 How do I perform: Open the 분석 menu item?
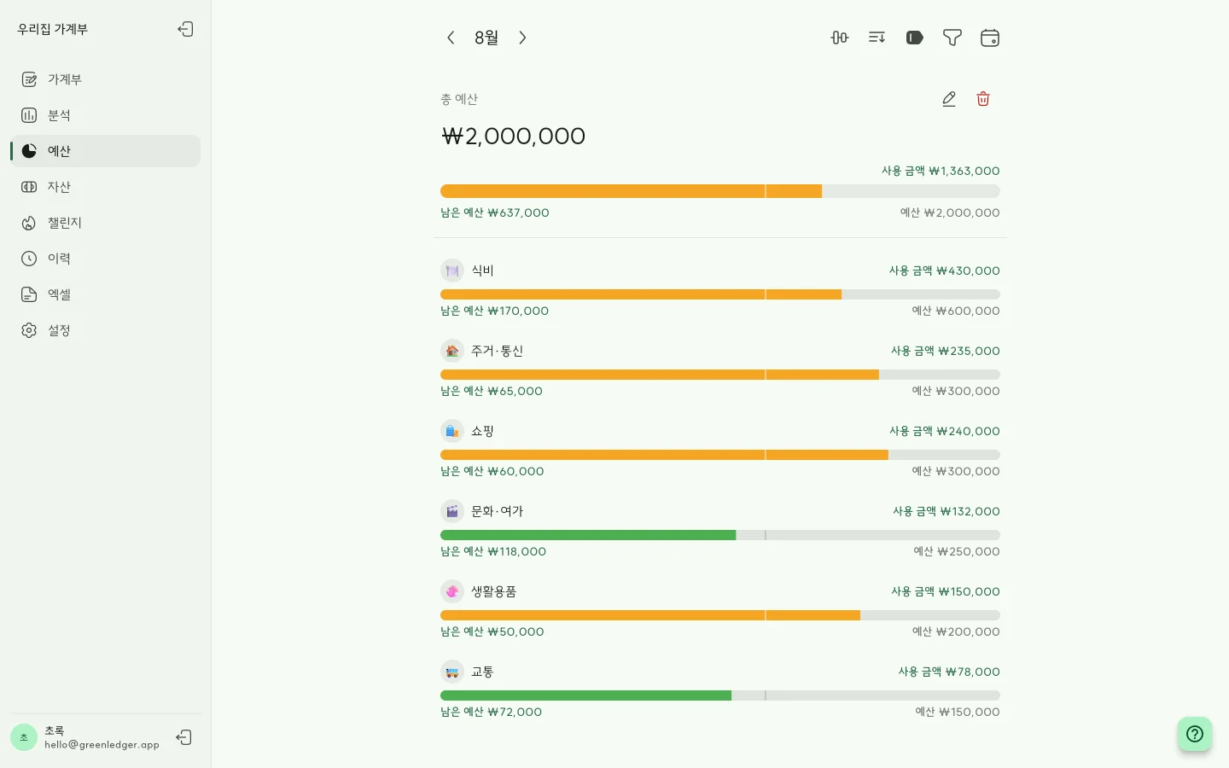(106, 115)
